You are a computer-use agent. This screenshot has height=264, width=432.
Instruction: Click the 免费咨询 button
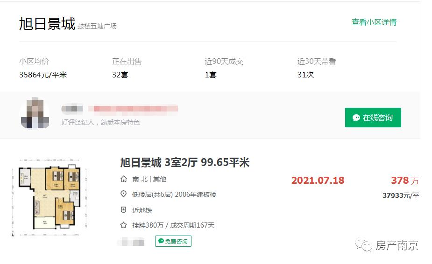(173, 241)
